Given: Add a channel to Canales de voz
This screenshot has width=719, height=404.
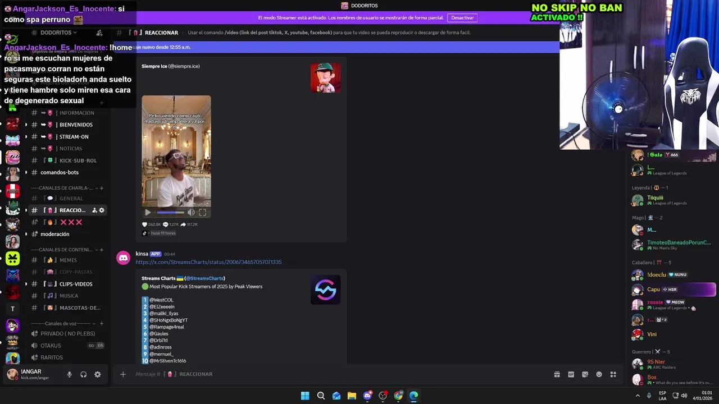Looking at the screenshot, I should click(x=102, y=324).
